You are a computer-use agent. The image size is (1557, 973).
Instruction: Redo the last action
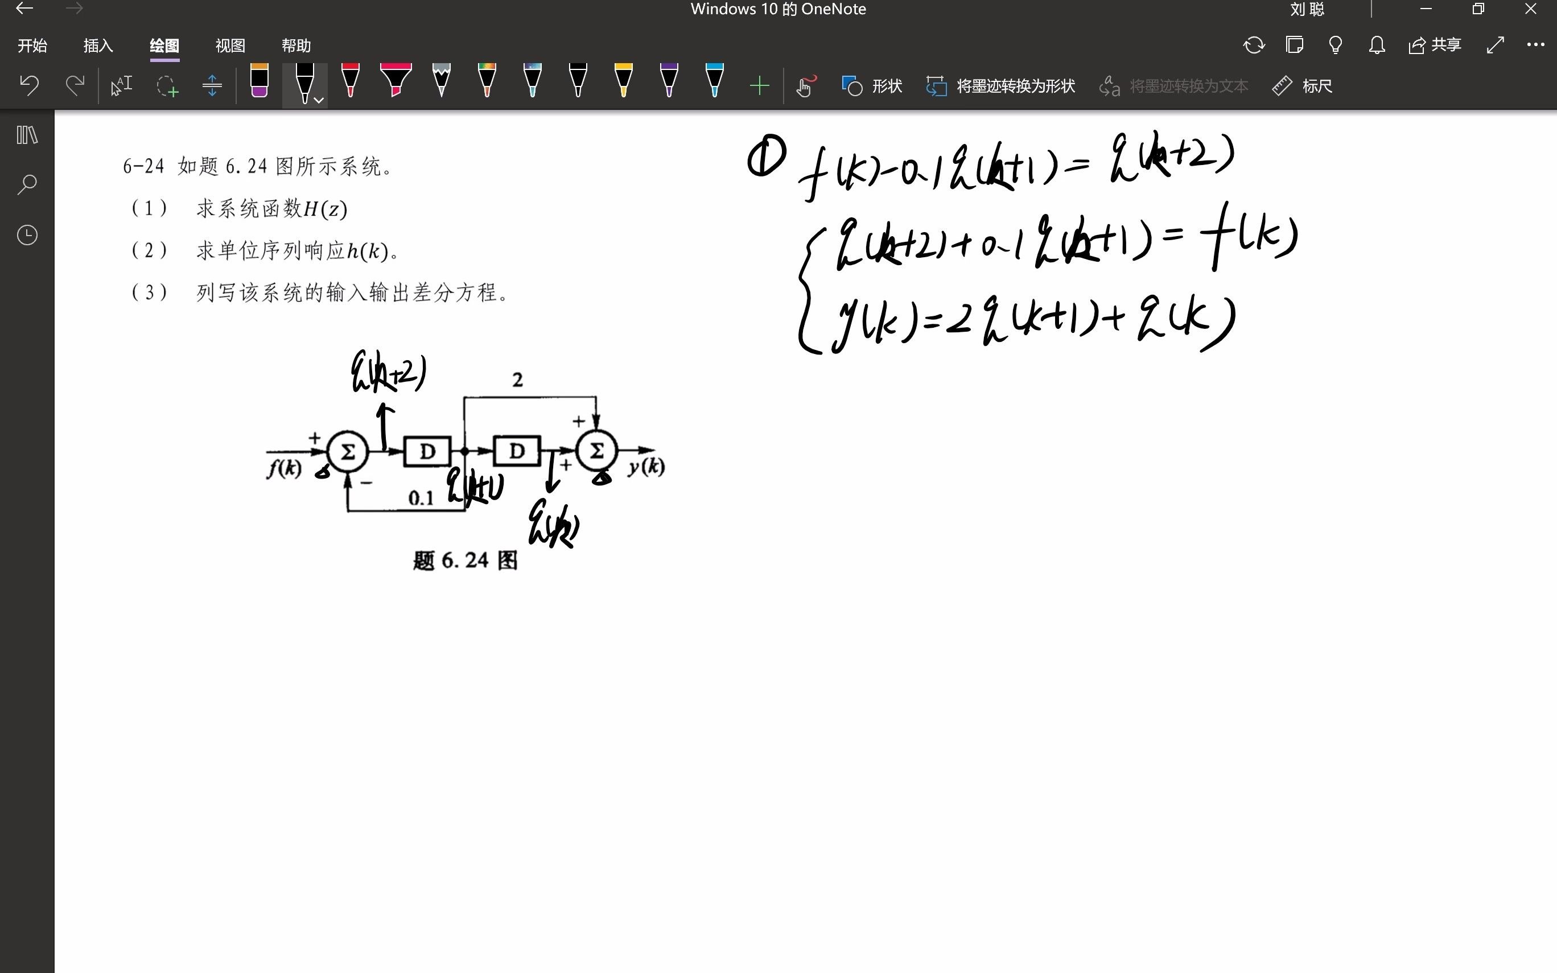click(x=75, y=84)
